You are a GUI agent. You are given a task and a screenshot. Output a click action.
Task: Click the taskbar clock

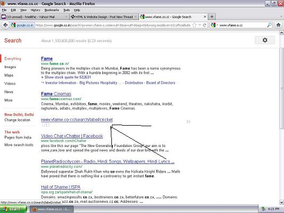(x=273, y=209)
